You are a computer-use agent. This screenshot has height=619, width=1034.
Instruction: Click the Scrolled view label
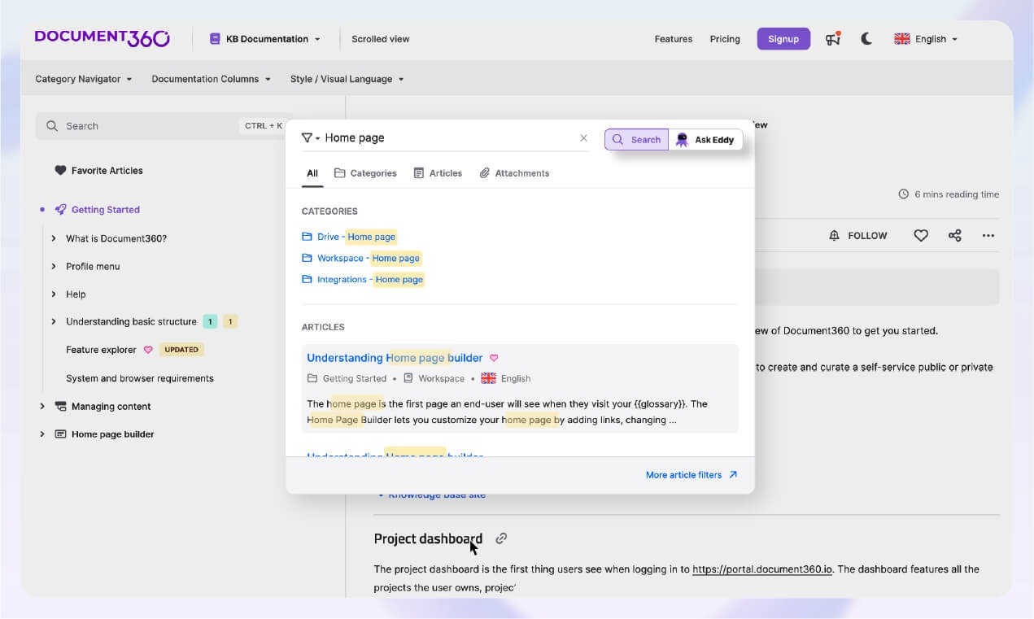click(x=380, y=39)
